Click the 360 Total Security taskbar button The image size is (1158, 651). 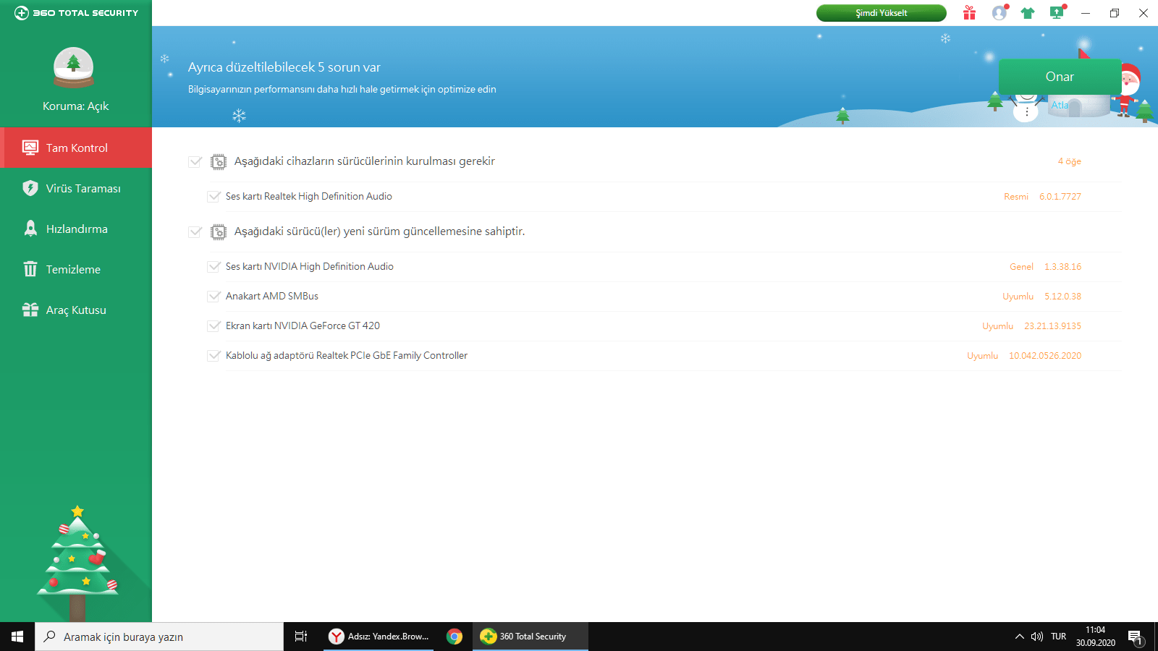pos(531,637)
